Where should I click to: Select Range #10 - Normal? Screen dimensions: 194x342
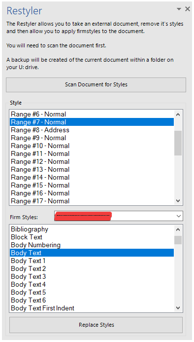pyautogui.click(x=92, y=146)
